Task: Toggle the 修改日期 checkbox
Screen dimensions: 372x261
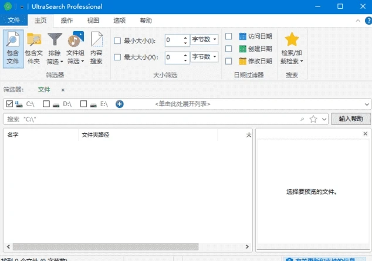Action: pos(228,61)
